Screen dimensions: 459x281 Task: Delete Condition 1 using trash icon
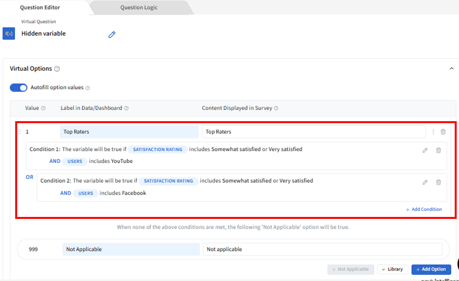[x=438, y=150]
